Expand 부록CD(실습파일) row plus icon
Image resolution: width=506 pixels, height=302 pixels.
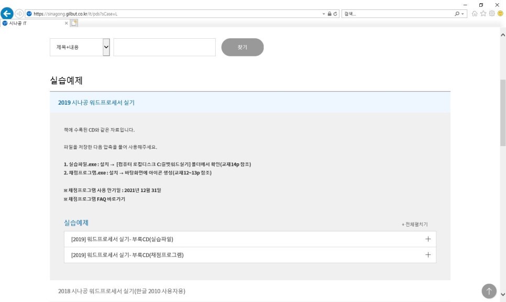point(428,239)
